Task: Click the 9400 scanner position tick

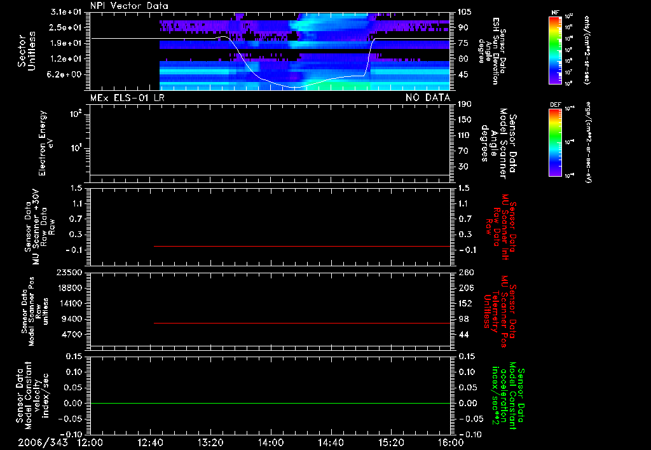Action: click(71, 319)
